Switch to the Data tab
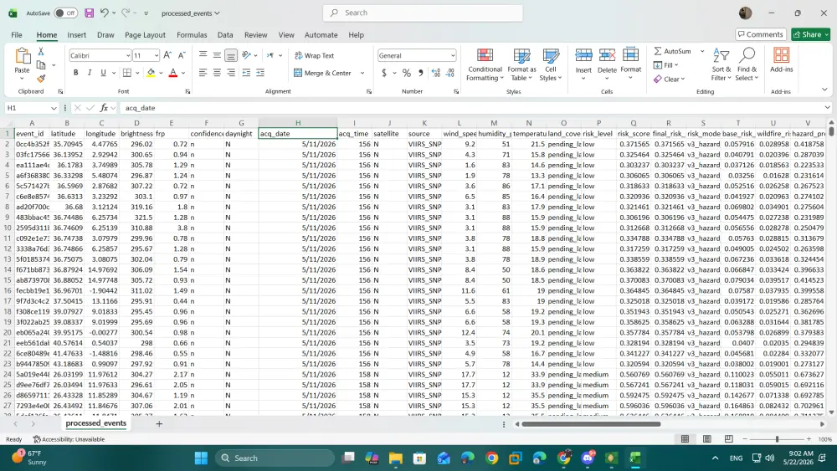837x471 pixels. (224, 34)
